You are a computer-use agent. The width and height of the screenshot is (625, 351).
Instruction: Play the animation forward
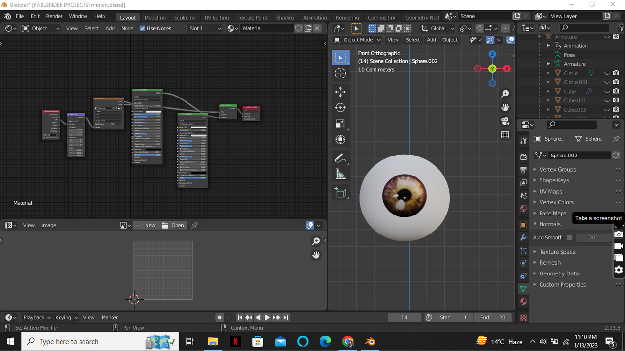tap(267, 317)
